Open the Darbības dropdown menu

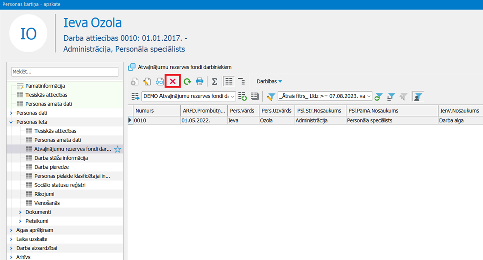pyautogui.click(x=269, y=81)
